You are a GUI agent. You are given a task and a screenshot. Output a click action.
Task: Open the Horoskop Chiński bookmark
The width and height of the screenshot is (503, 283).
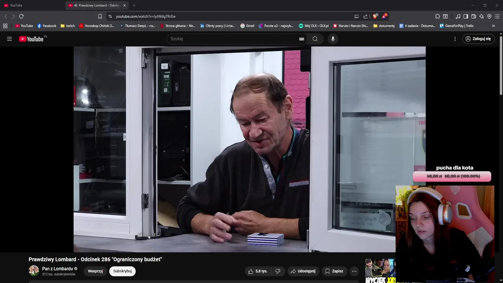(x=97, y=26)
